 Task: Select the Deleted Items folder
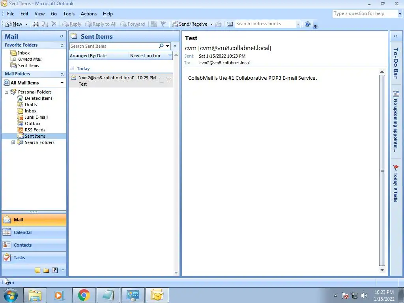point(38,98)
